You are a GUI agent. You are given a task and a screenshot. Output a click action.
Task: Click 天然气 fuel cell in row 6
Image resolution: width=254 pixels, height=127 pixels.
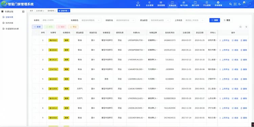tap(80, 89)
